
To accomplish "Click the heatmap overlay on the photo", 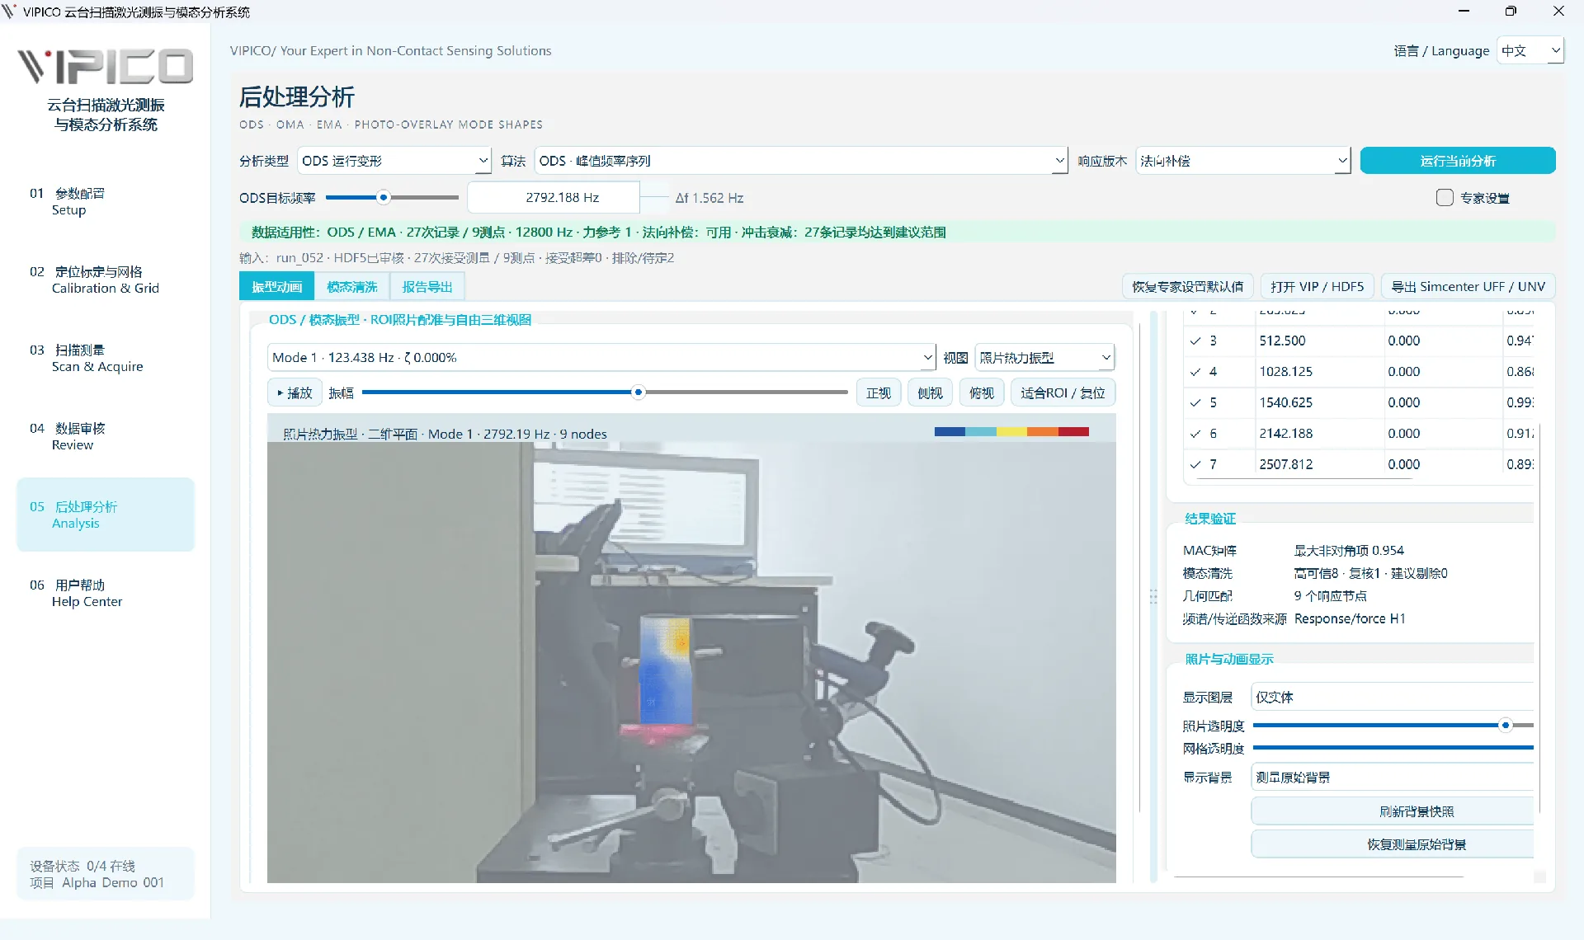I will click(x=667, y=670).
